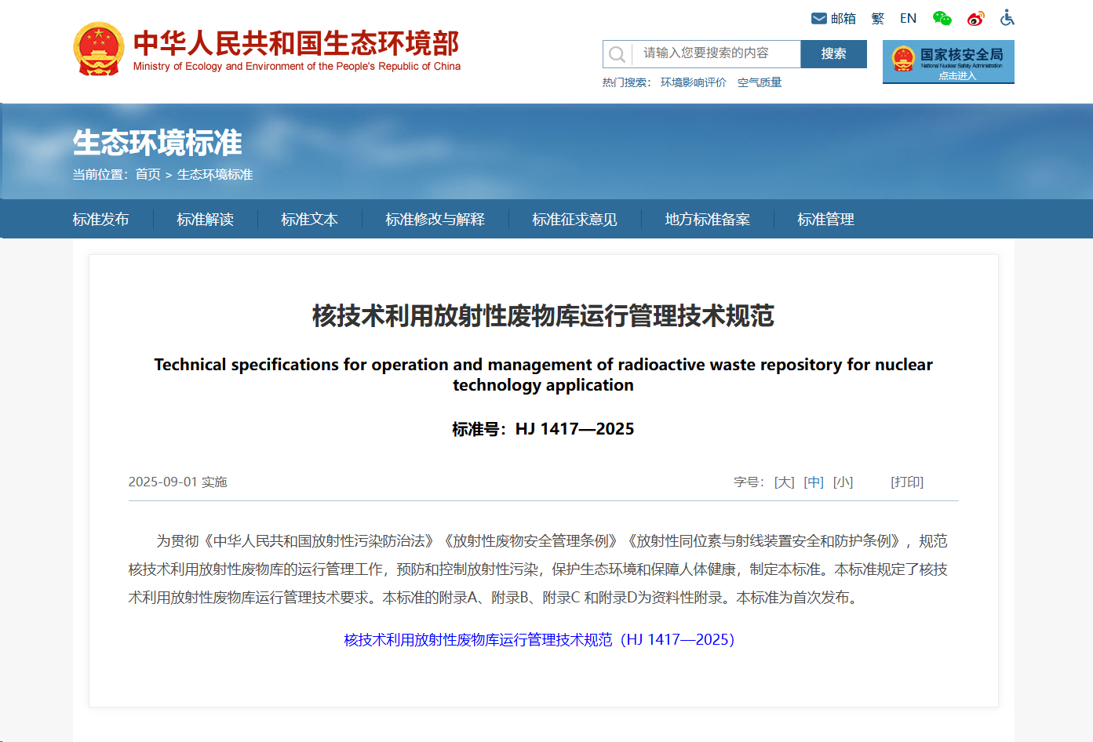Viewport: 1093px width, 742px height.
Task: Select hot search 环境影响评价
Action: 693,82
